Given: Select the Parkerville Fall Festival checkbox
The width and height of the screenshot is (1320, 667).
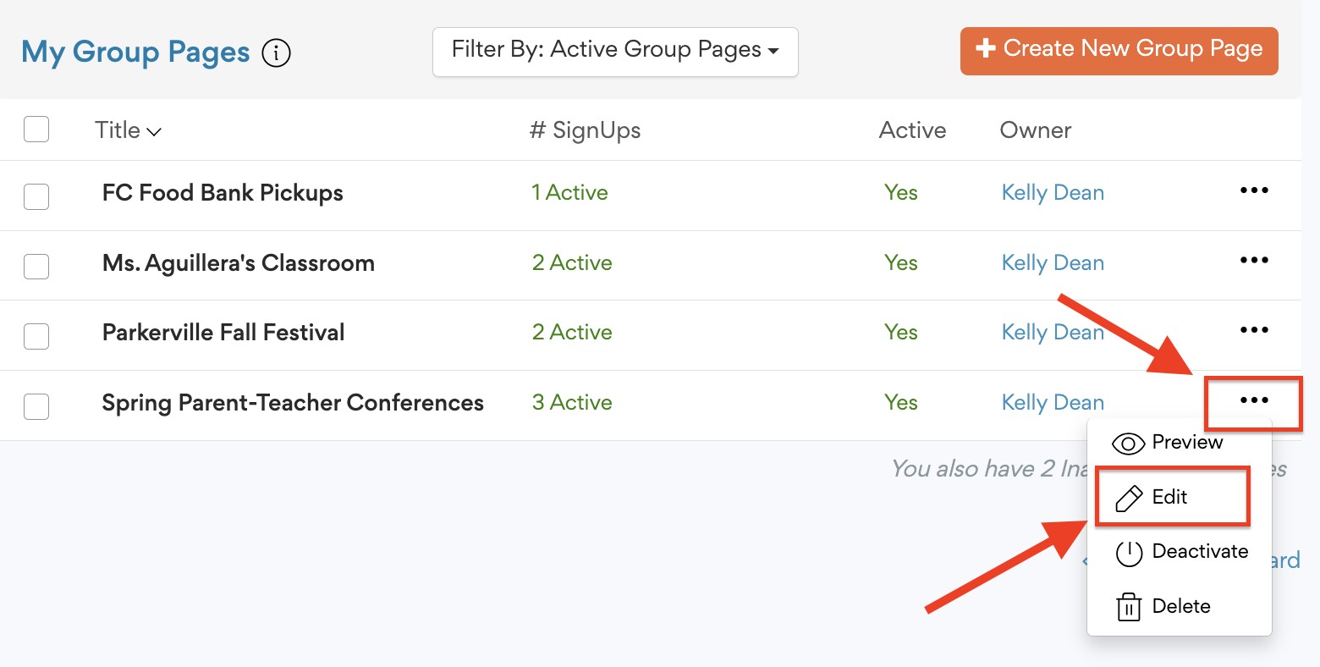Looking at the screenshot, I should pos(36,336).
